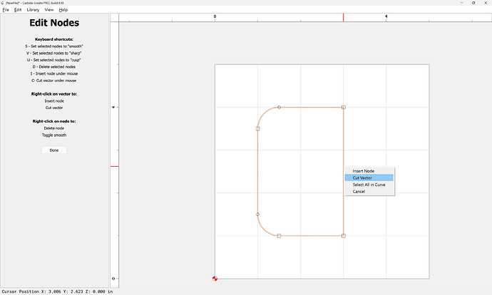Viewport: 492px width, 295px height.
Task: Dismiss context menu with Cancel
Action: pos(359,191)
